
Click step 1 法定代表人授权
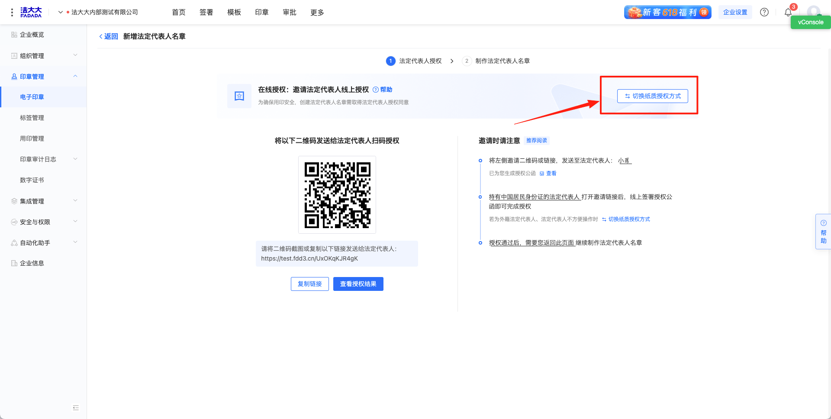(414, 61)
